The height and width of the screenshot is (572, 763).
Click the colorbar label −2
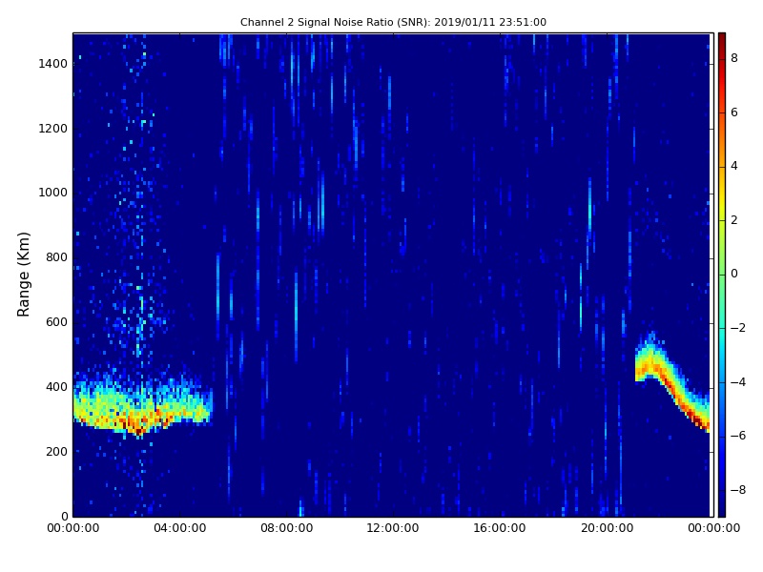pos(738,328)
